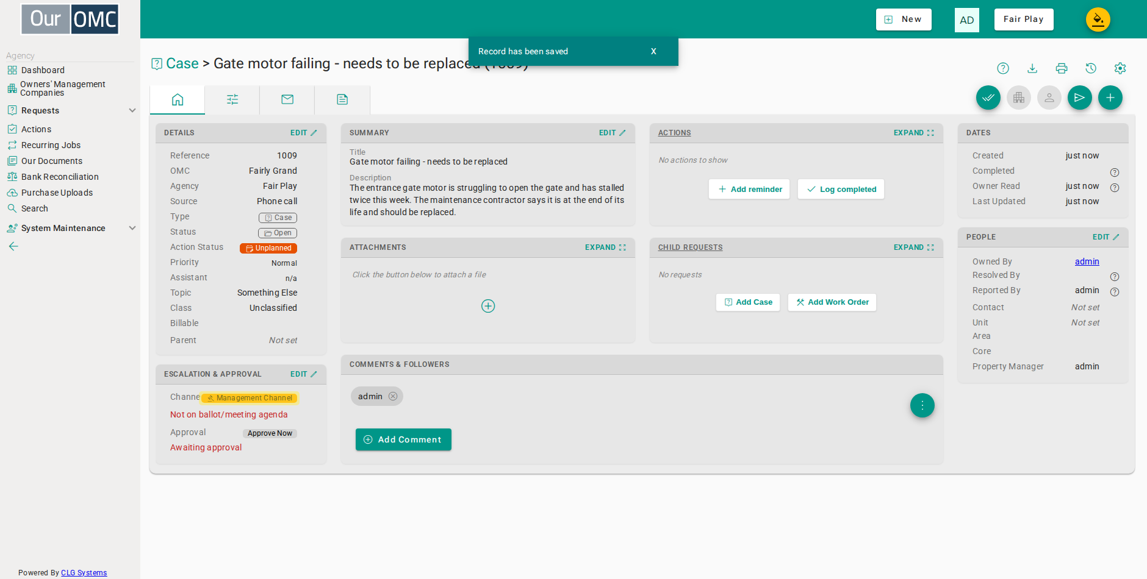The width and height of the screenshot is (1147, 579).
Task: Switch to the home tab
Action: click(178, 99)
